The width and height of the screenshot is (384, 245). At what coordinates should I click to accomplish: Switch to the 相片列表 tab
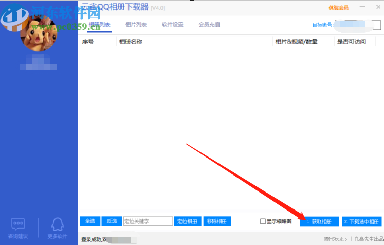pos(136,25)
